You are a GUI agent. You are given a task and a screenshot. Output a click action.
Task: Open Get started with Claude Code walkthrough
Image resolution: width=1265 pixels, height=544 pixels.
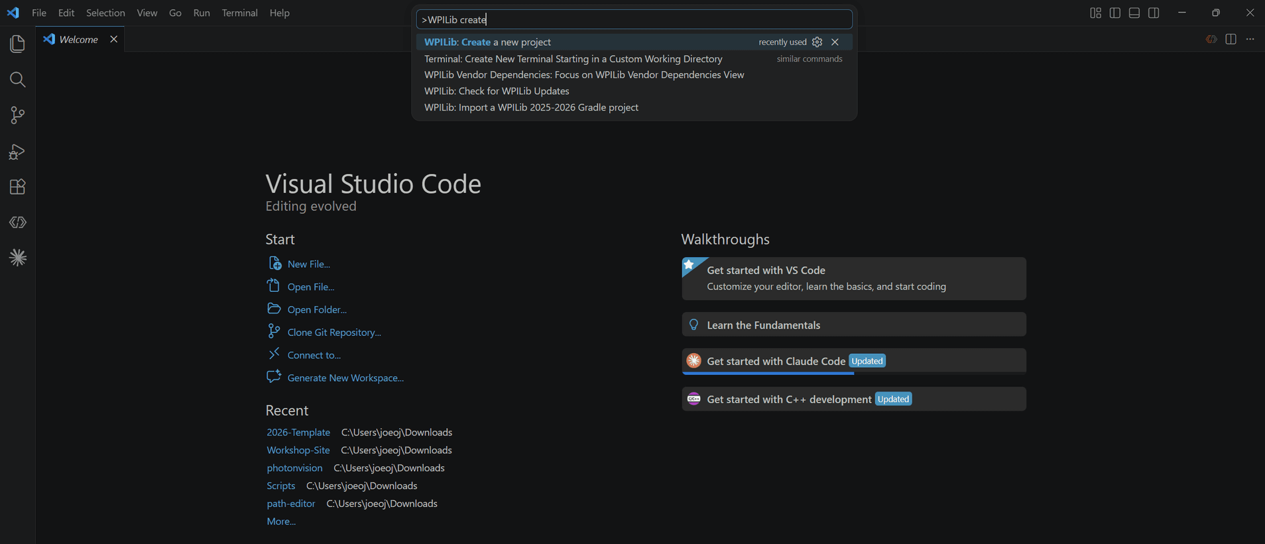(x=854, y=361)
